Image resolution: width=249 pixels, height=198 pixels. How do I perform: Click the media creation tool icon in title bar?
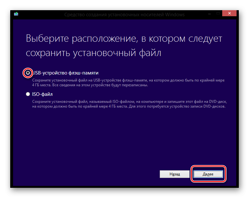click(16, 14)
